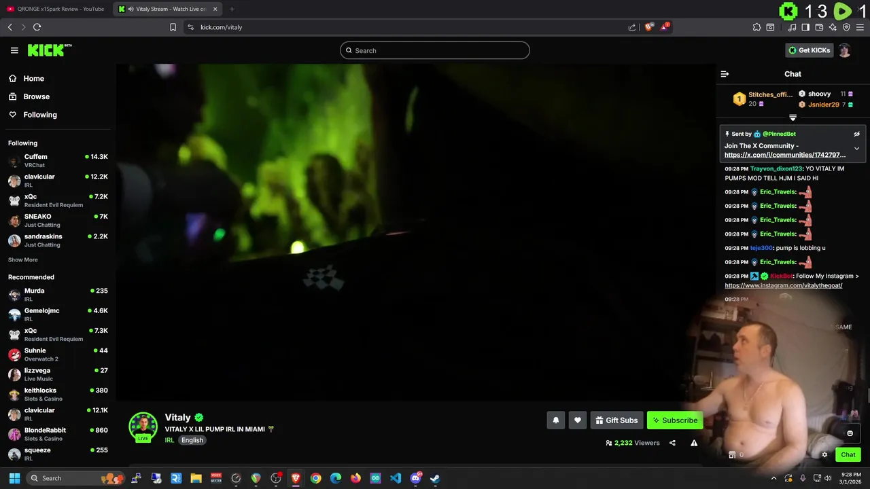The image size is (870, 489).
Task: Open chat settings gear icon
Action: [824, 455]
